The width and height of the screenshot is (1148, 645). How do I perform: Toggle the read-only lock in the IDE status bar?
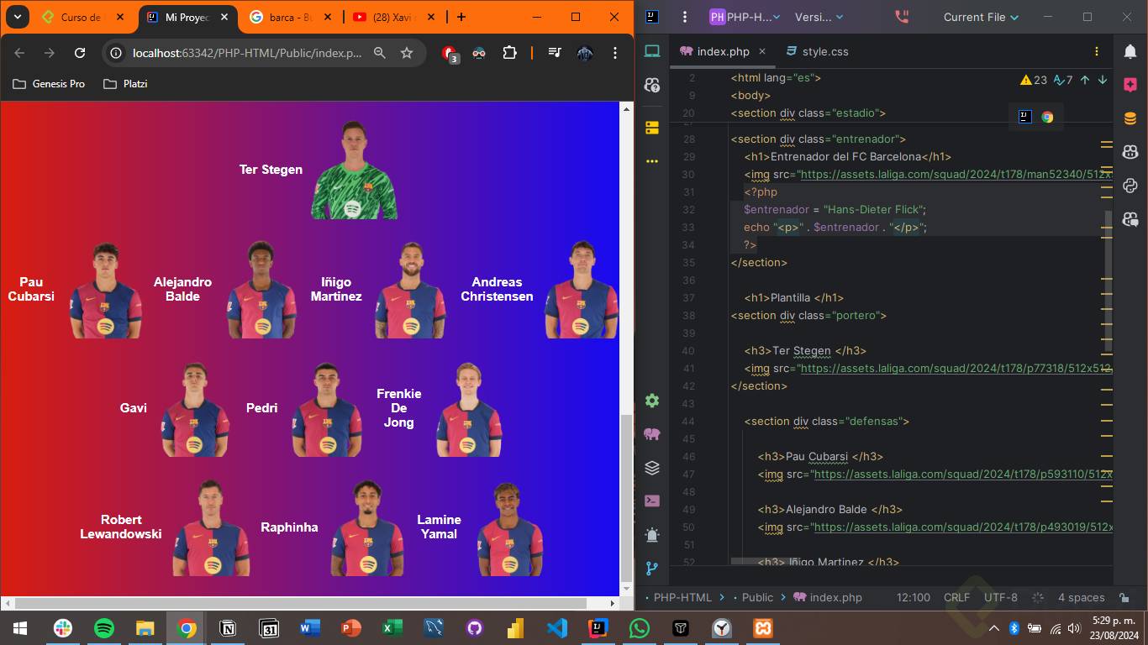pyautogui.click(x=1124, y=597)
